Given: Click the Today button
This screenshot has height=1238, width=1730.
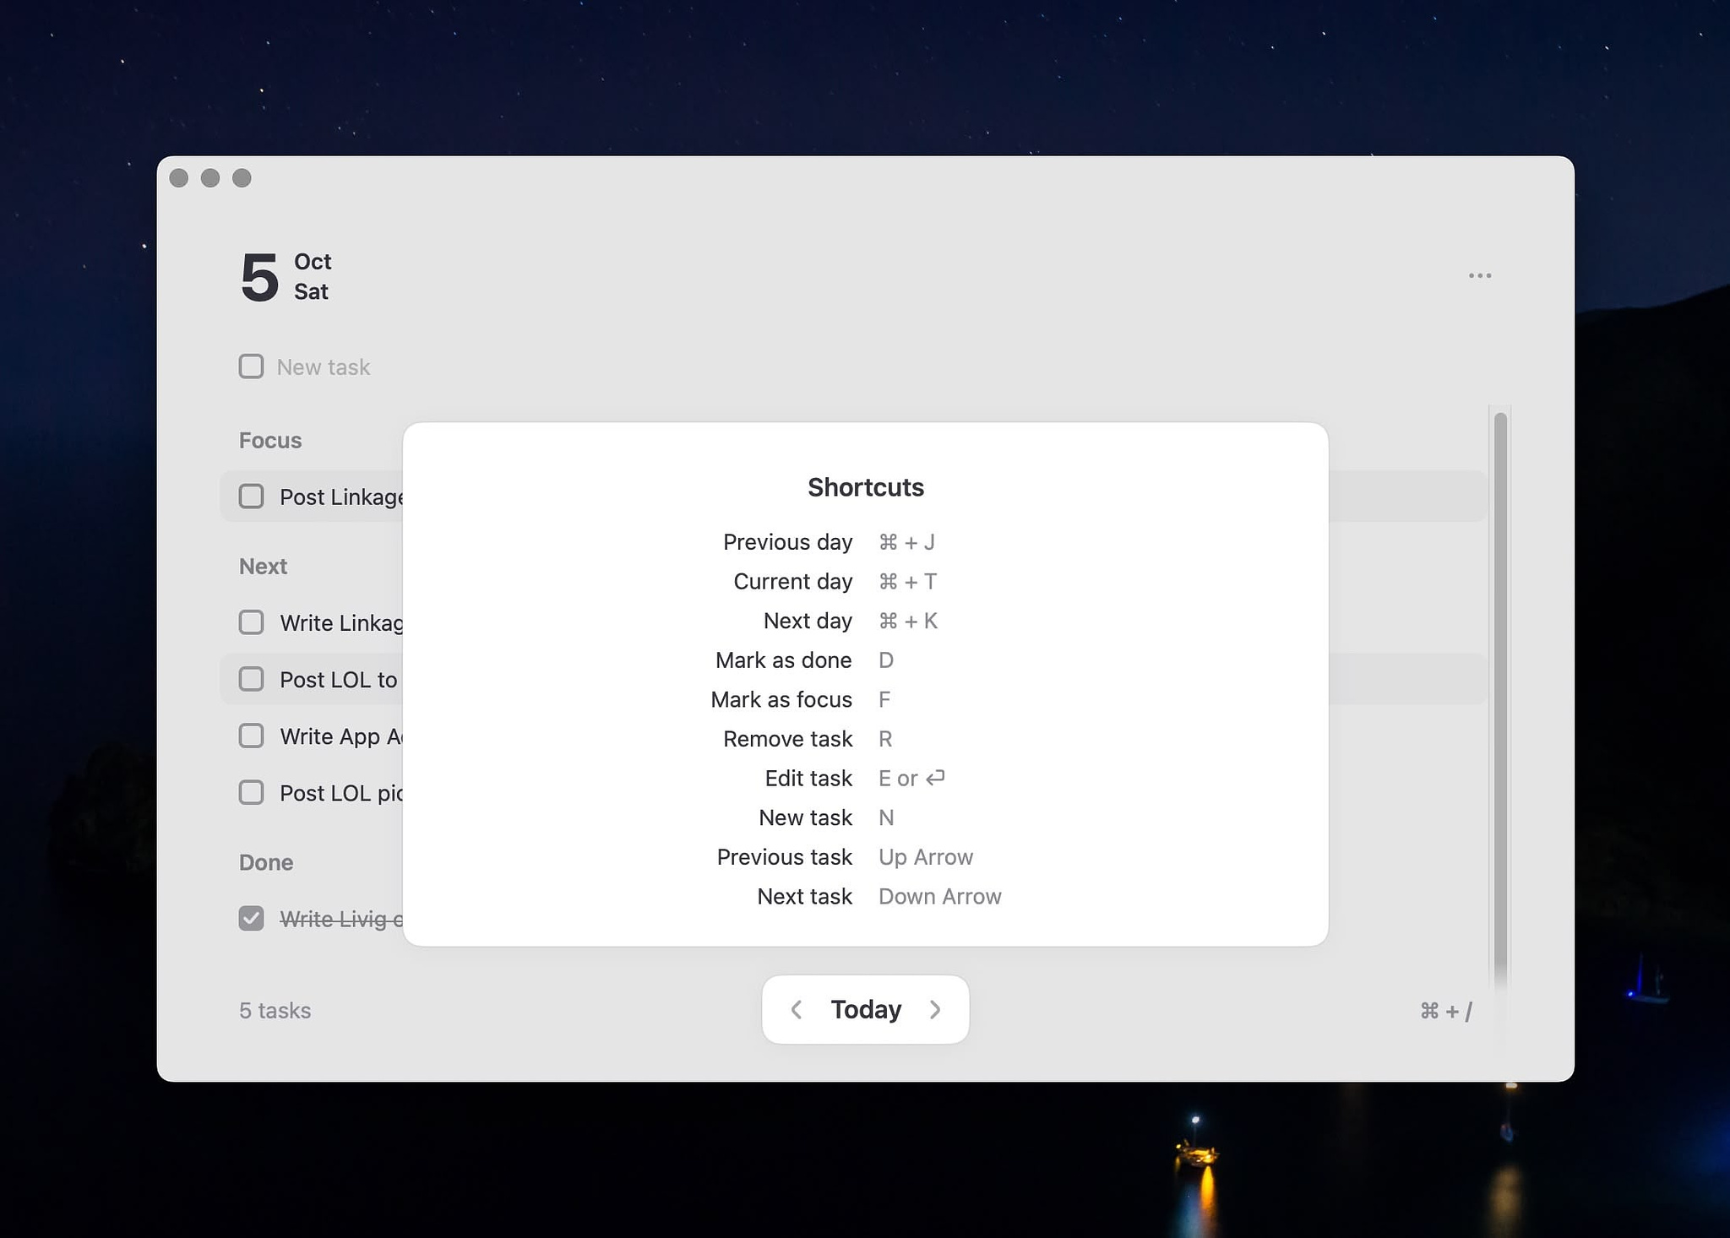Looking at the screenshot, I should point(864,1009).
